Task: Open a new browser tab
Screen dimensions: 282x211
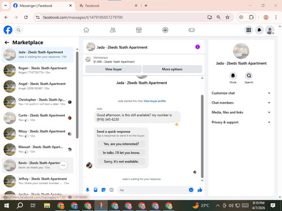Action: click(x=146, y=6)
